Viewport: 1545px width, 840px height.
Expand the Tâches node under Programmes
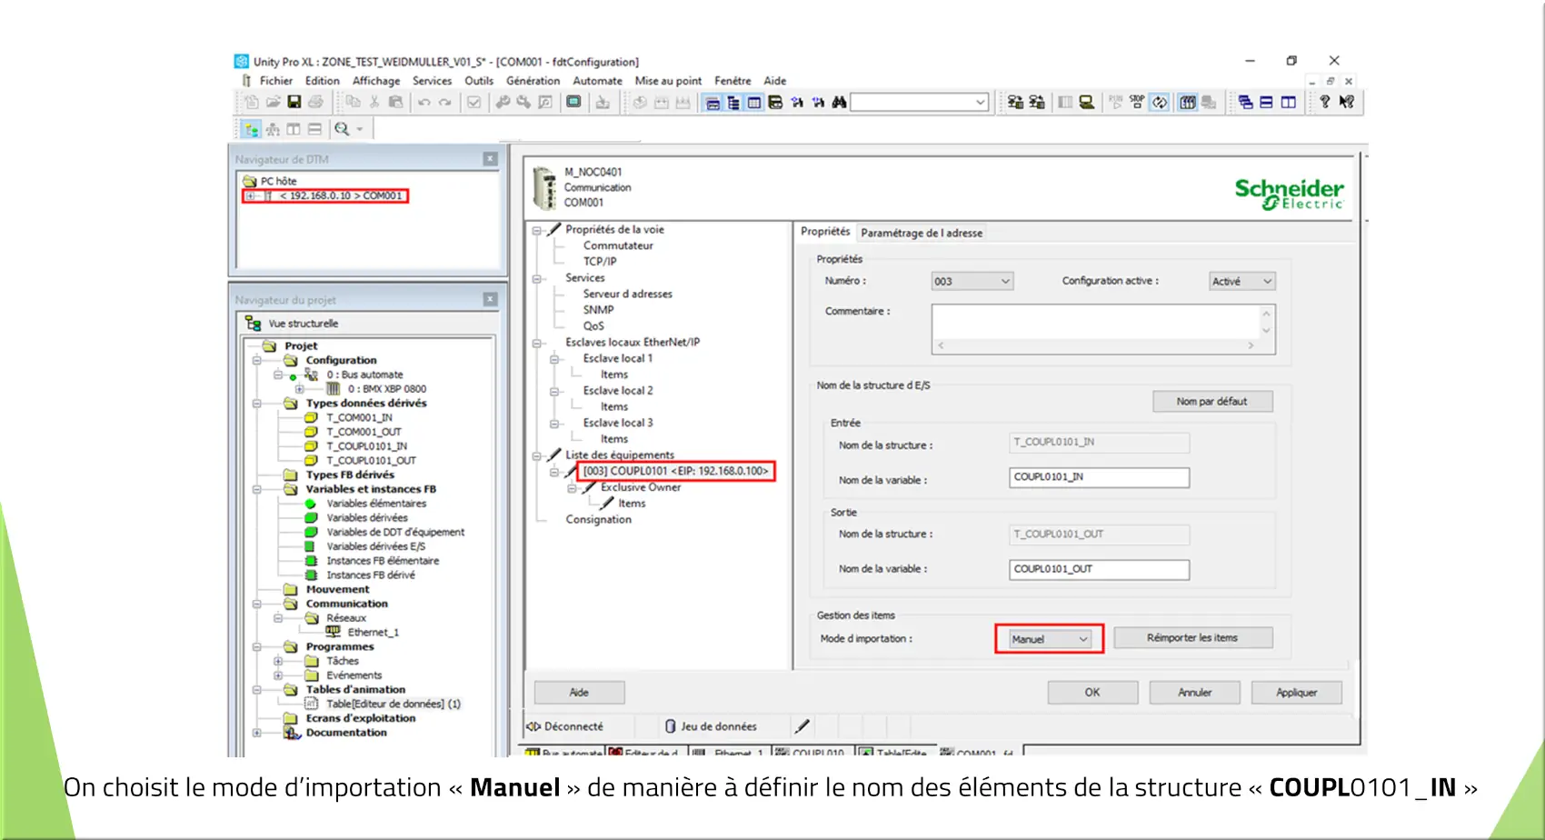pyautogui.click(x=278, y=661)
